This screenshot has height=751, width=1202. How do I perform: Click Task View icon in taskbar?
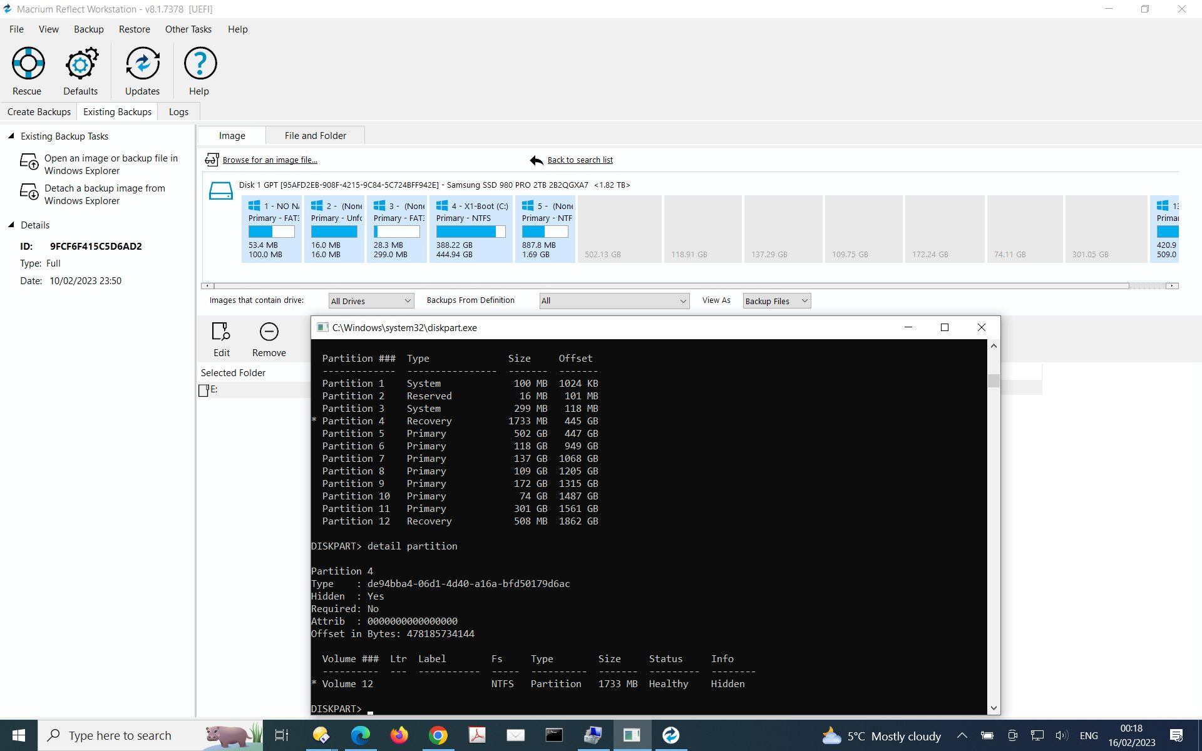pyautogui.click(x=282, y=735)
